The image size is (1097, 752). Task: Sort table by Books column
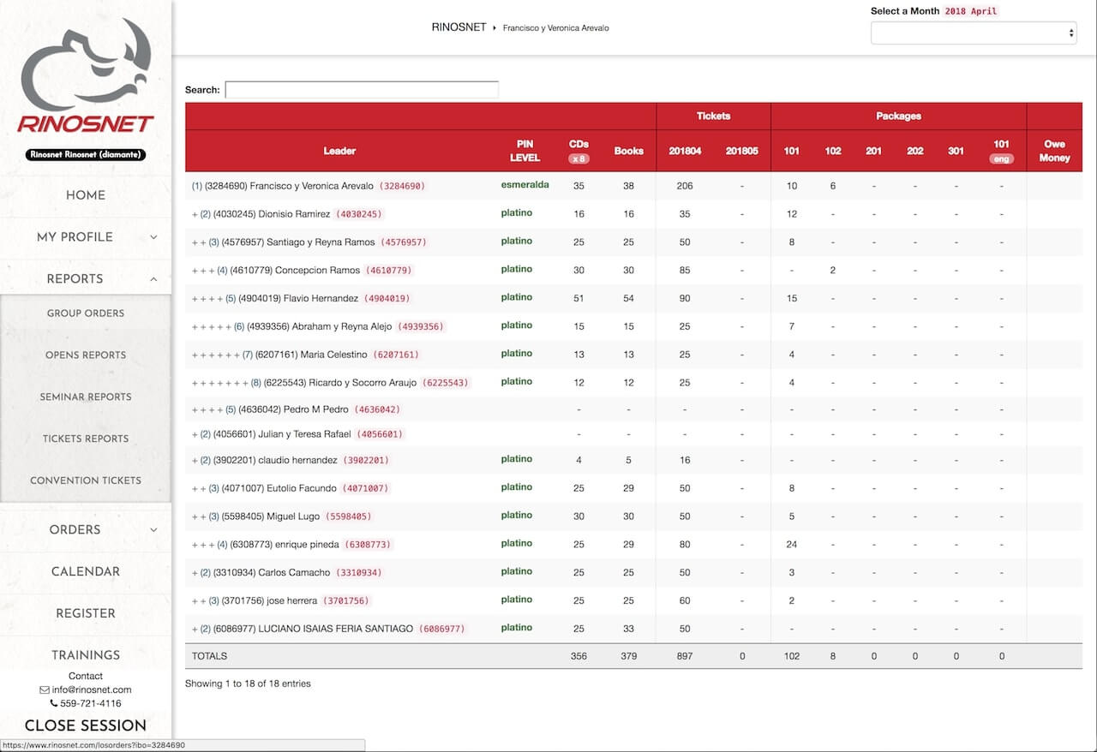(x=628, y=151)
